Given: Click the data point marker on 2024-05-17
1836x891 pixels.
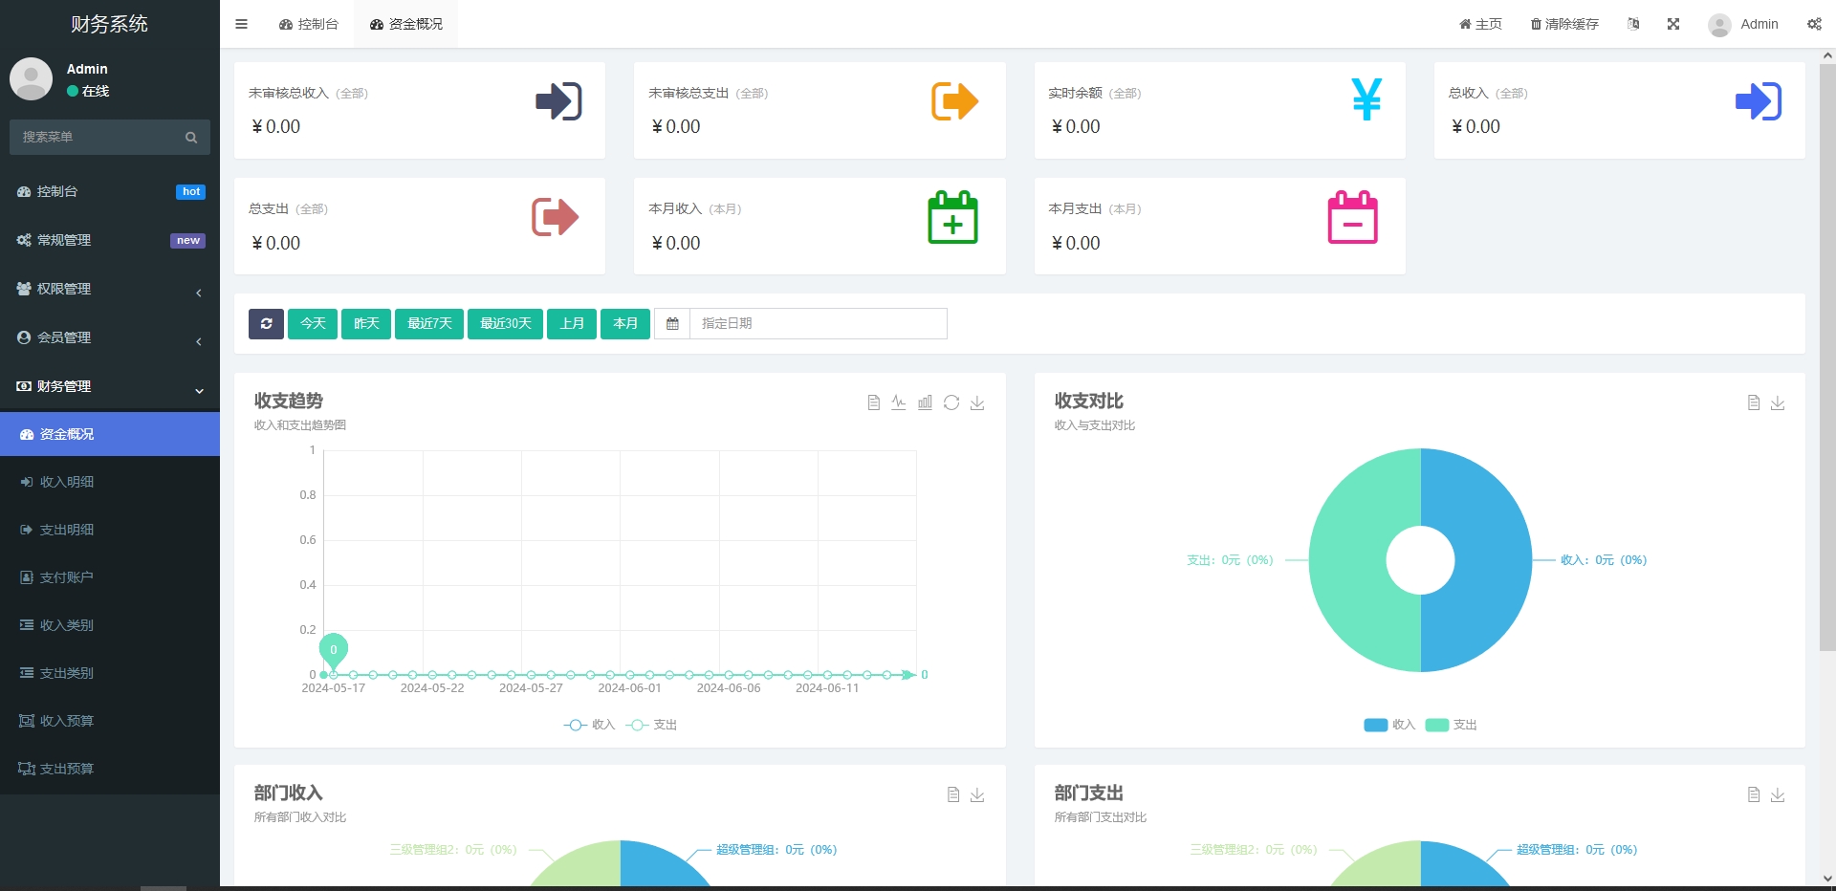Looking at the screenshot, I should pos(334,675).
